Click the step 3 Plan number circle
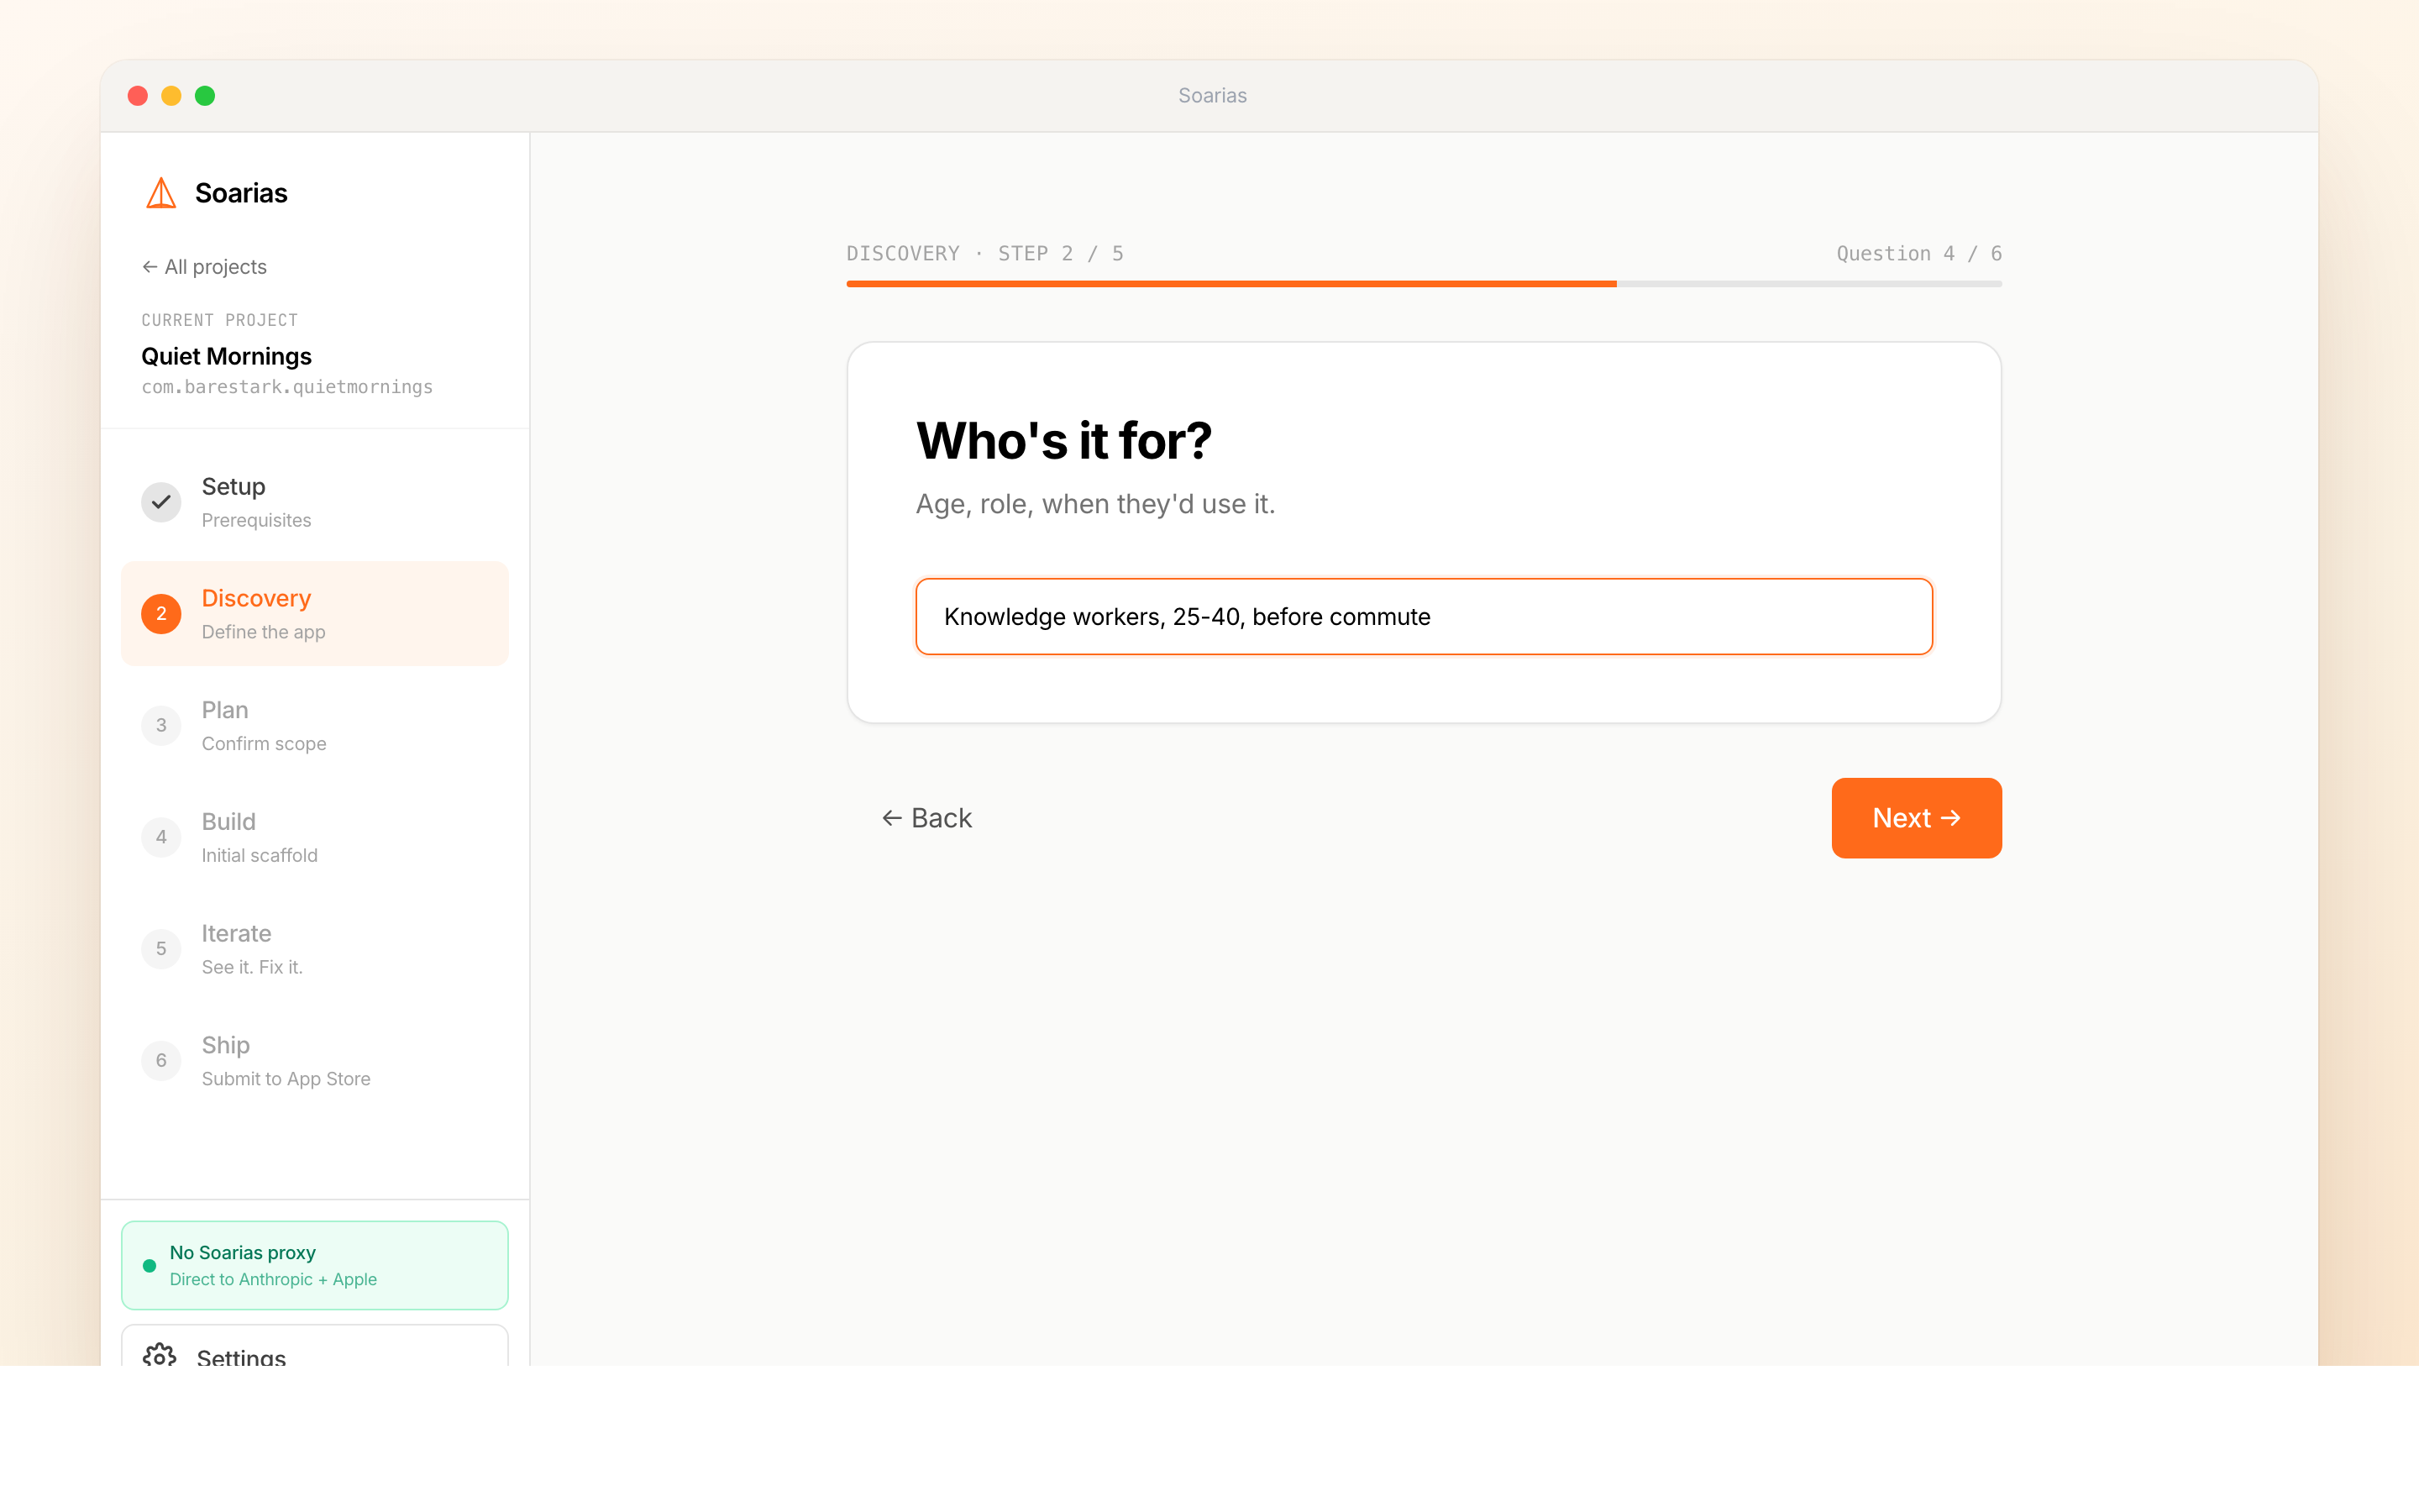This screenshot has height=1512, width=2419. click(161, 726)
